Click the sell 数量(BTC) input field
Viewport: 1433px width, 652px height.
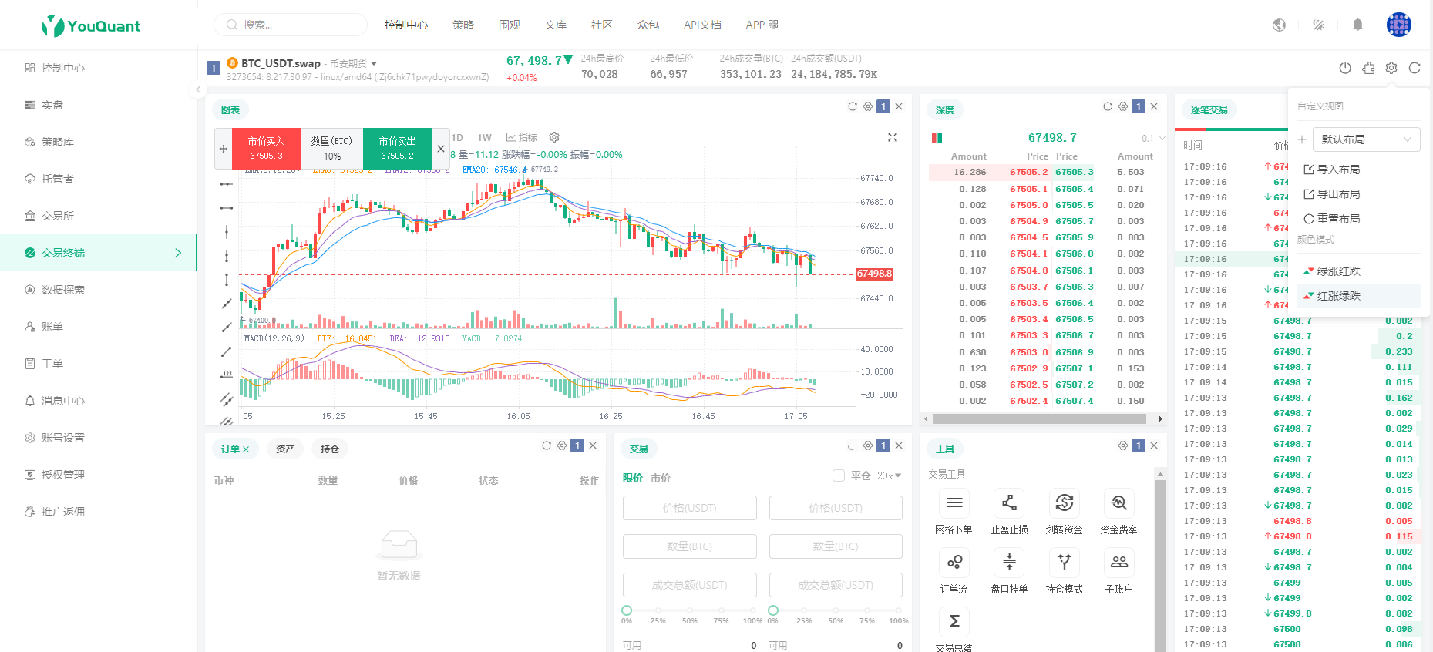(x=836, y=546)
